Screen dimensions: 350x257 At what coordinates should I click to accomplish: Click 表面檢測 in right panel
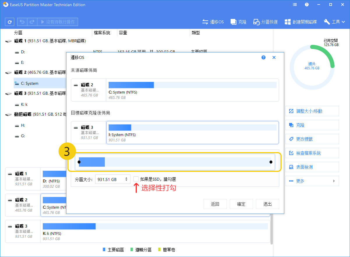coord(312,167)
